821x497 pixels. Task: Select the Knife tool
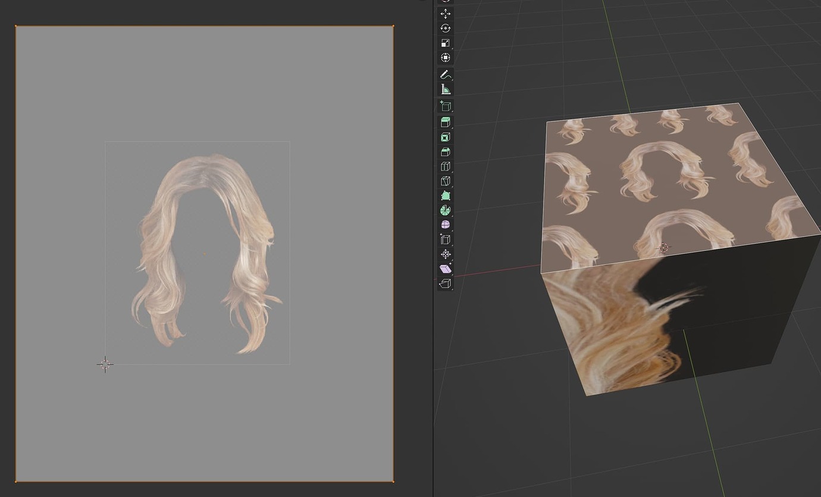pyautogui.click(x=445, y=181)
